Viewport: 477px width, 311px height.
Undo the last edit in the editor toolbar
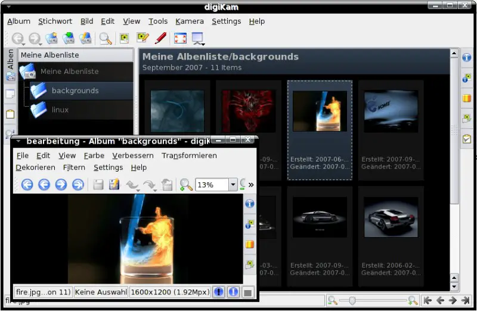[x=132, y=184]
